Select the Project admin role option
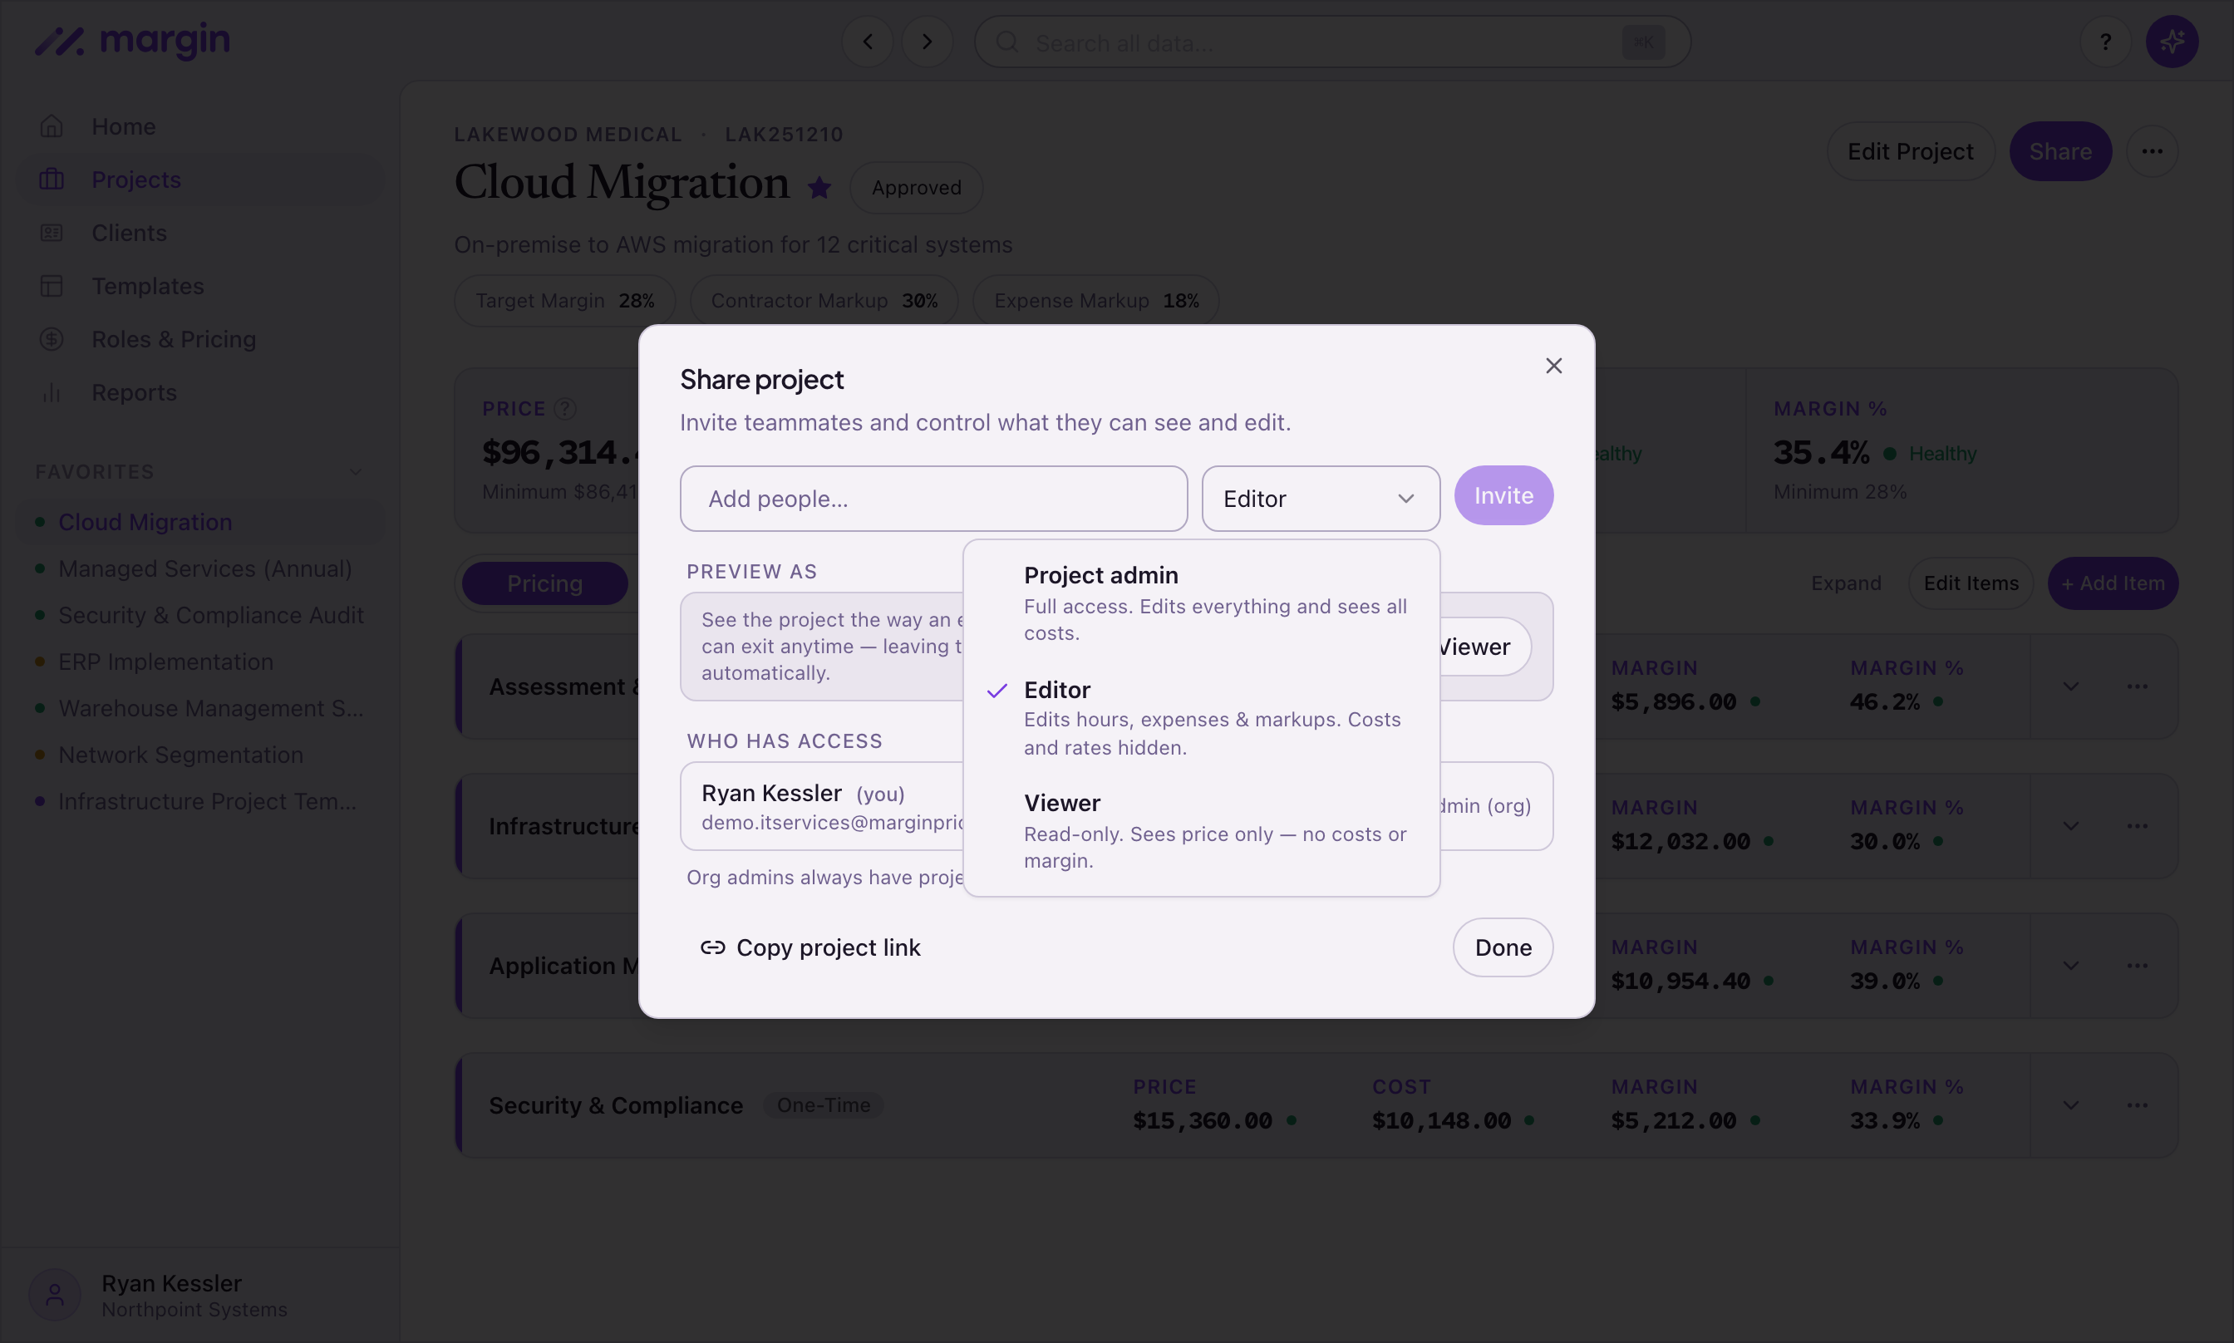2234x1343 pixels. (x=1202, y=602)
